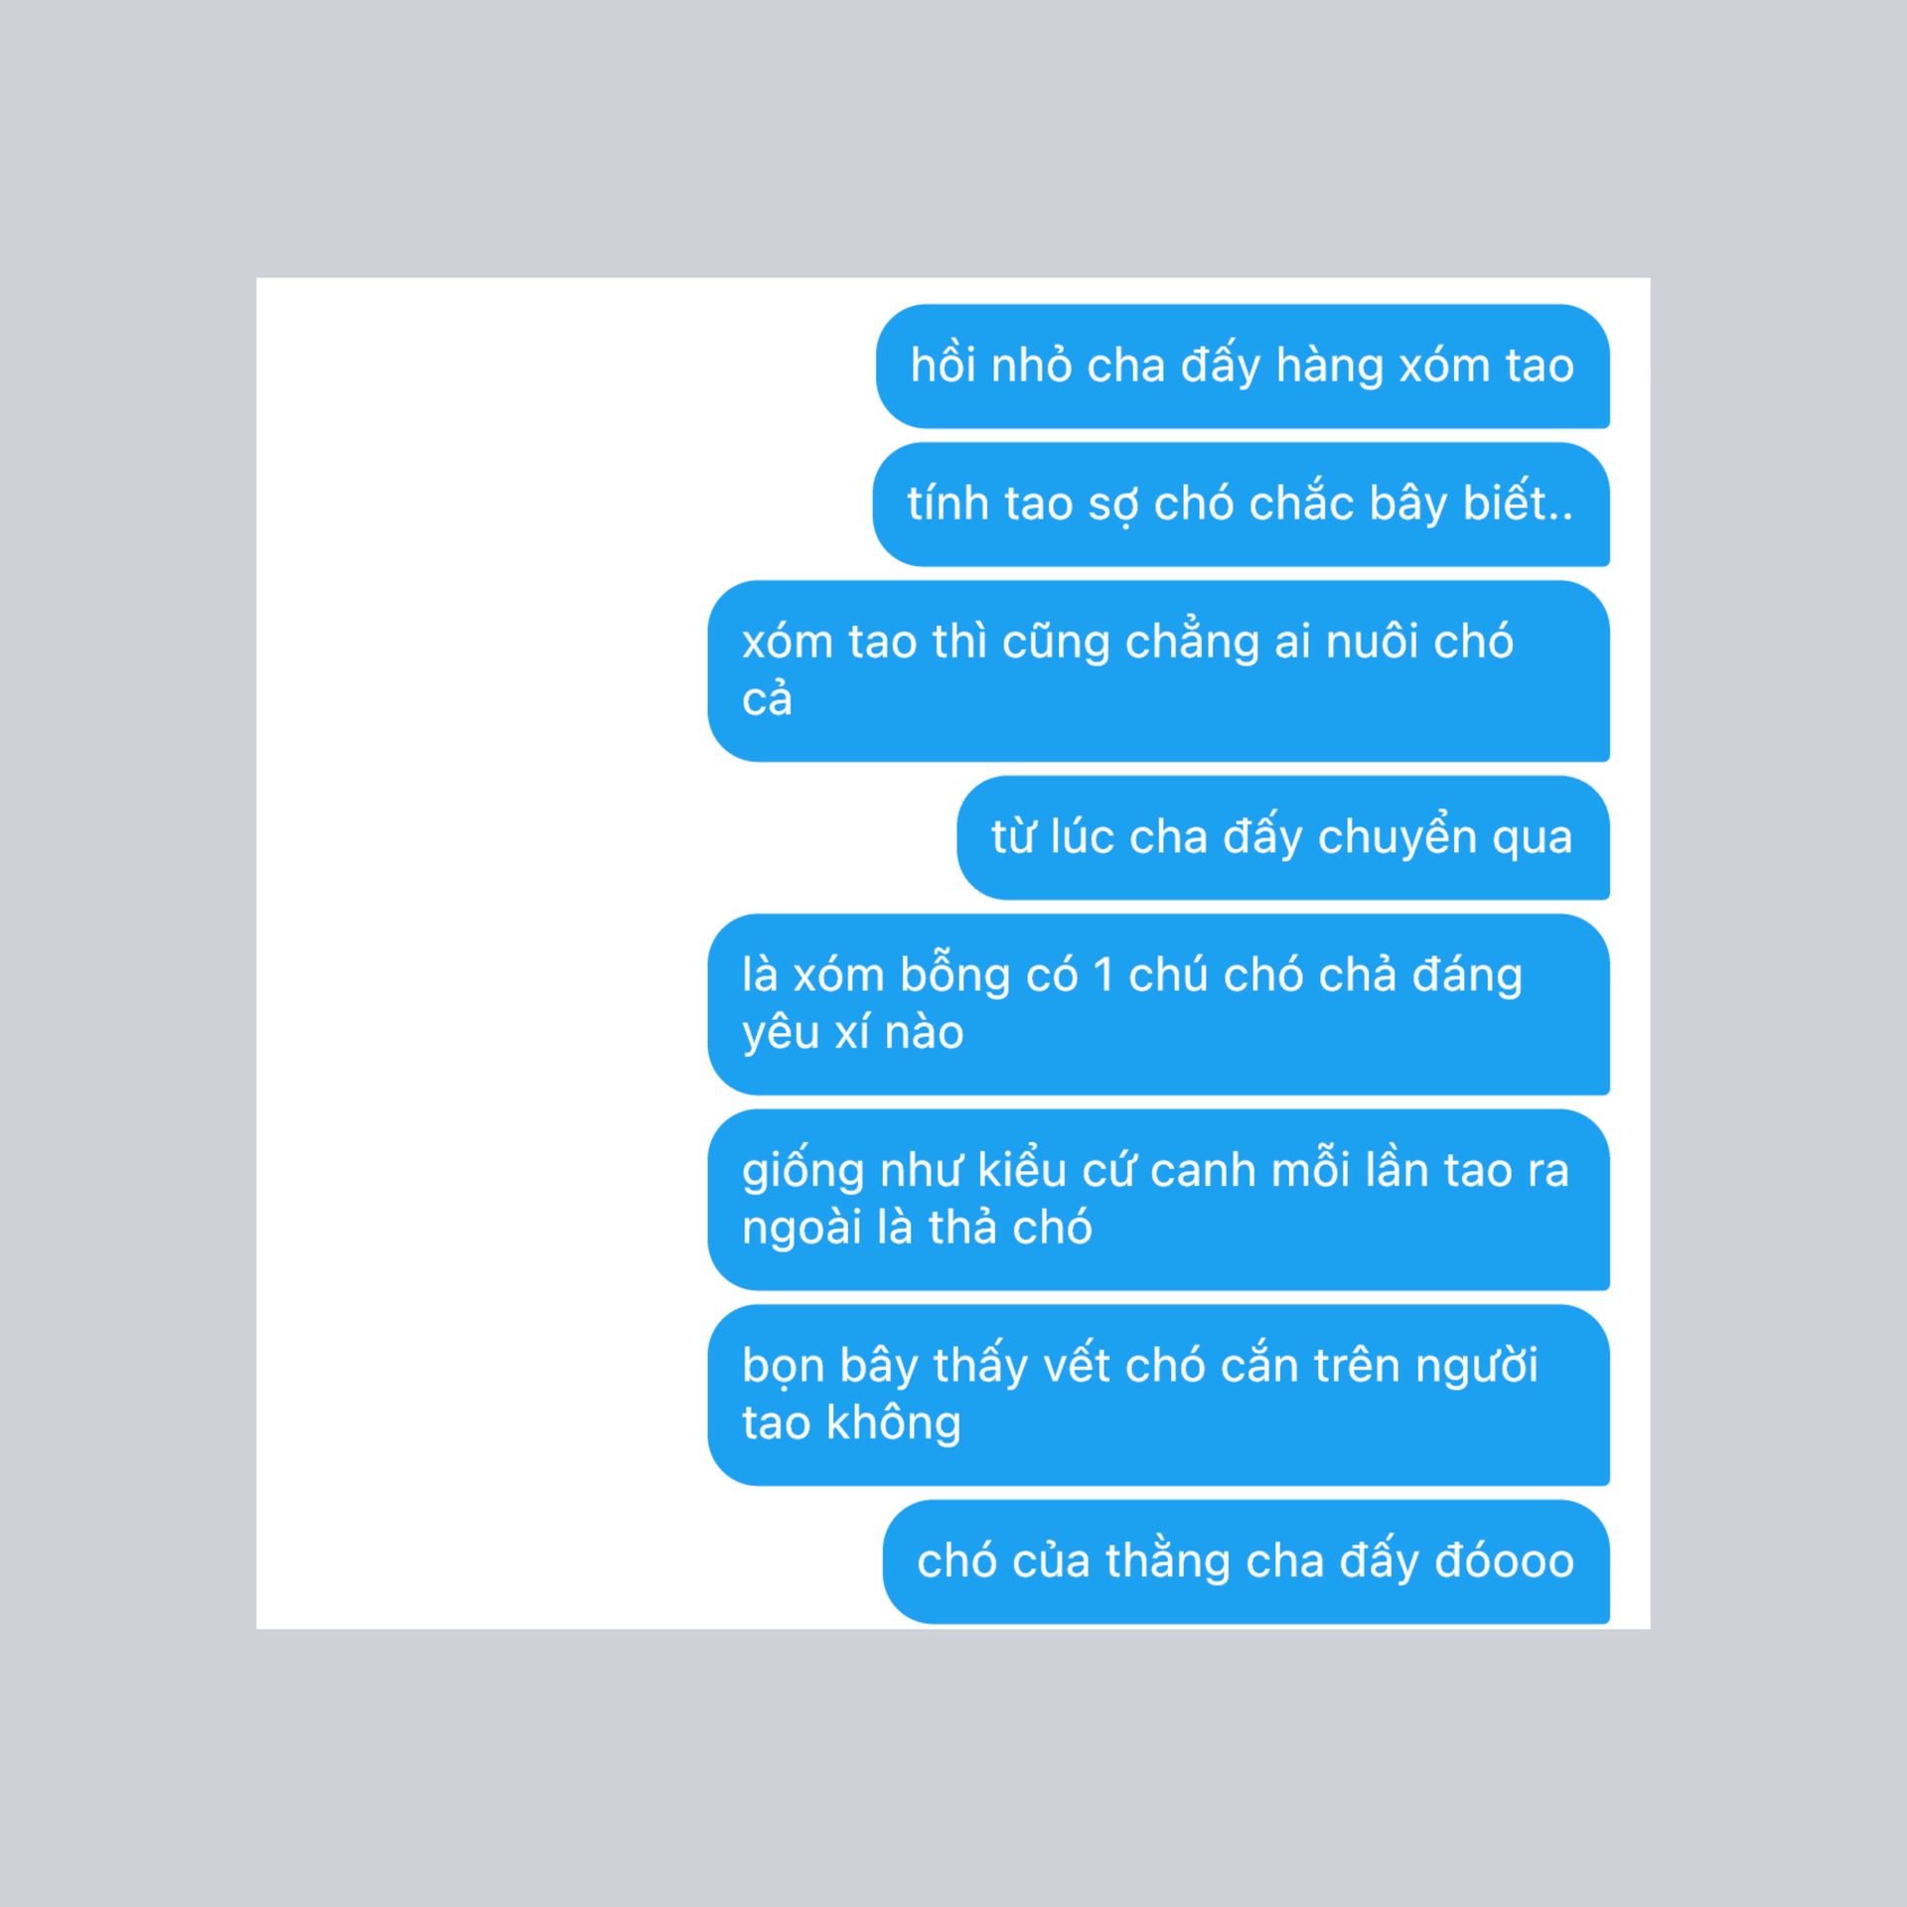Click the number "1" in the fifth message

pos(1103,975)
